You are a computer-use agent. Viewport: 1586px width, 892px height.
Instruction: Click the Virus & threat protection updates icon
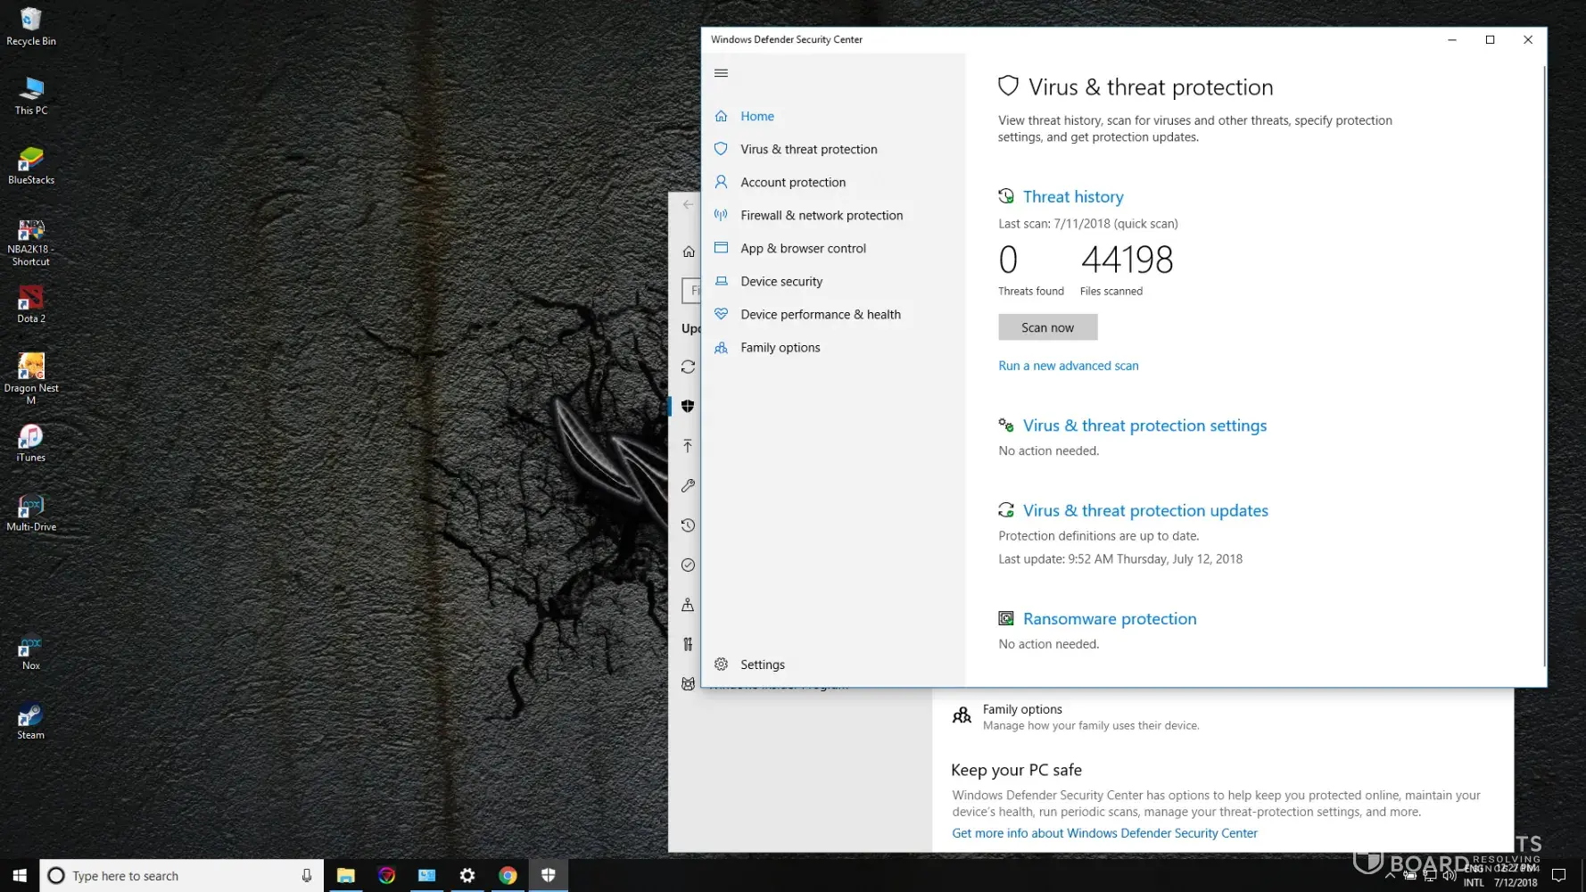coord(1006,510)
